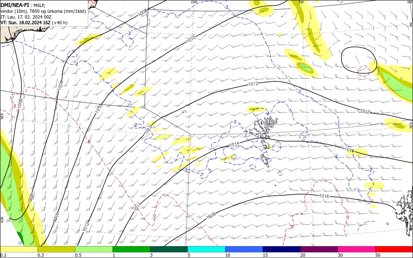Choose the purple 20–30 legend band
The width and height of the screenshot is (413, 258).
pyautogui.click(x=319, y=249)
